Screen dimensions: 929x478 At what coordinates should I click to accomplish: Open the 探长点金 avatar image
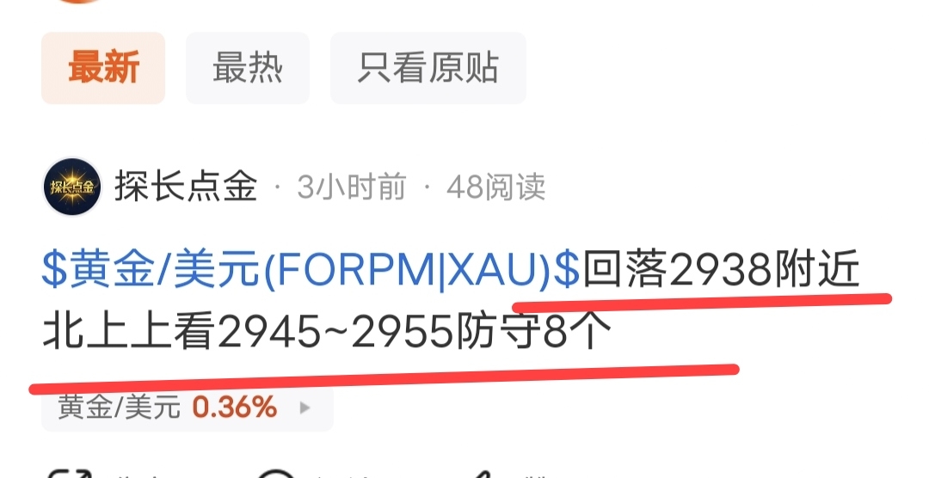(72, 187)
